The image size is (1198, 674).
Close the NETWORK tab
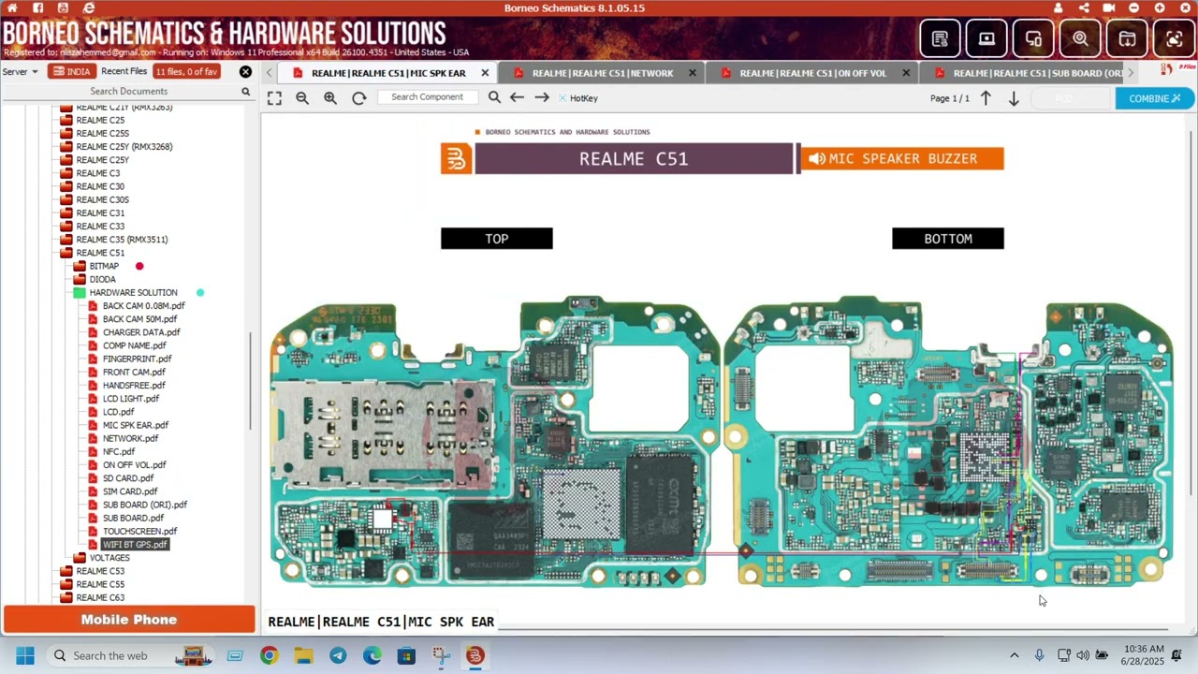coord(693,73)
